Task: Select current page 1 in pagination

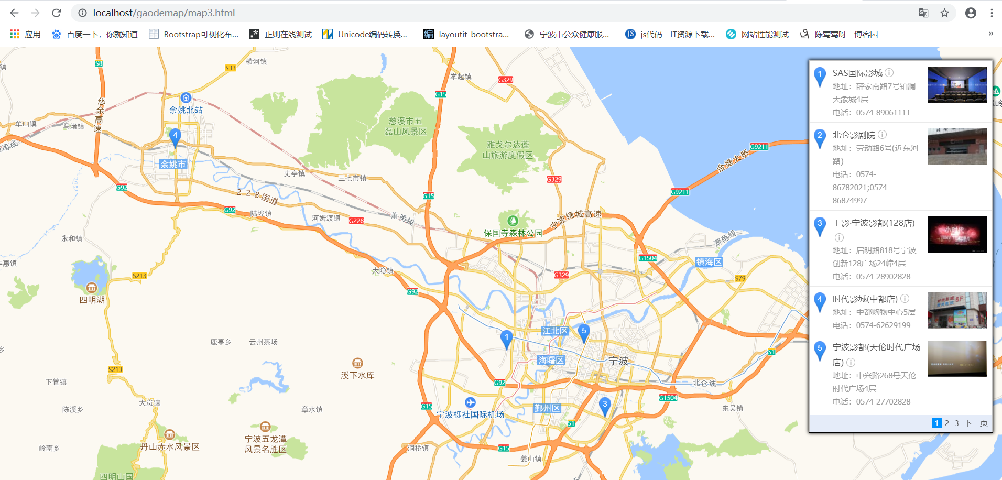Action: tap(937, 423)
